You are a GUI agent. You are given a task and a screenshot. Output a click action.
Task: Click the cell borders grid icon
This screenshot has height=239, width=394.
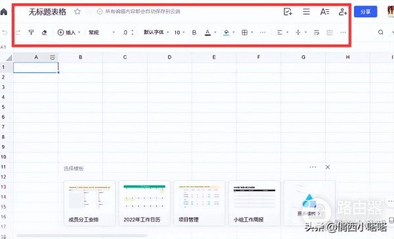244,32
